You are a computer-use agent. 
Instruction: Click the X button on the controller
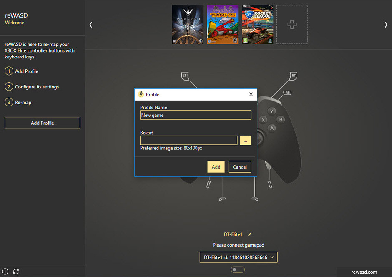coord(263,120)
